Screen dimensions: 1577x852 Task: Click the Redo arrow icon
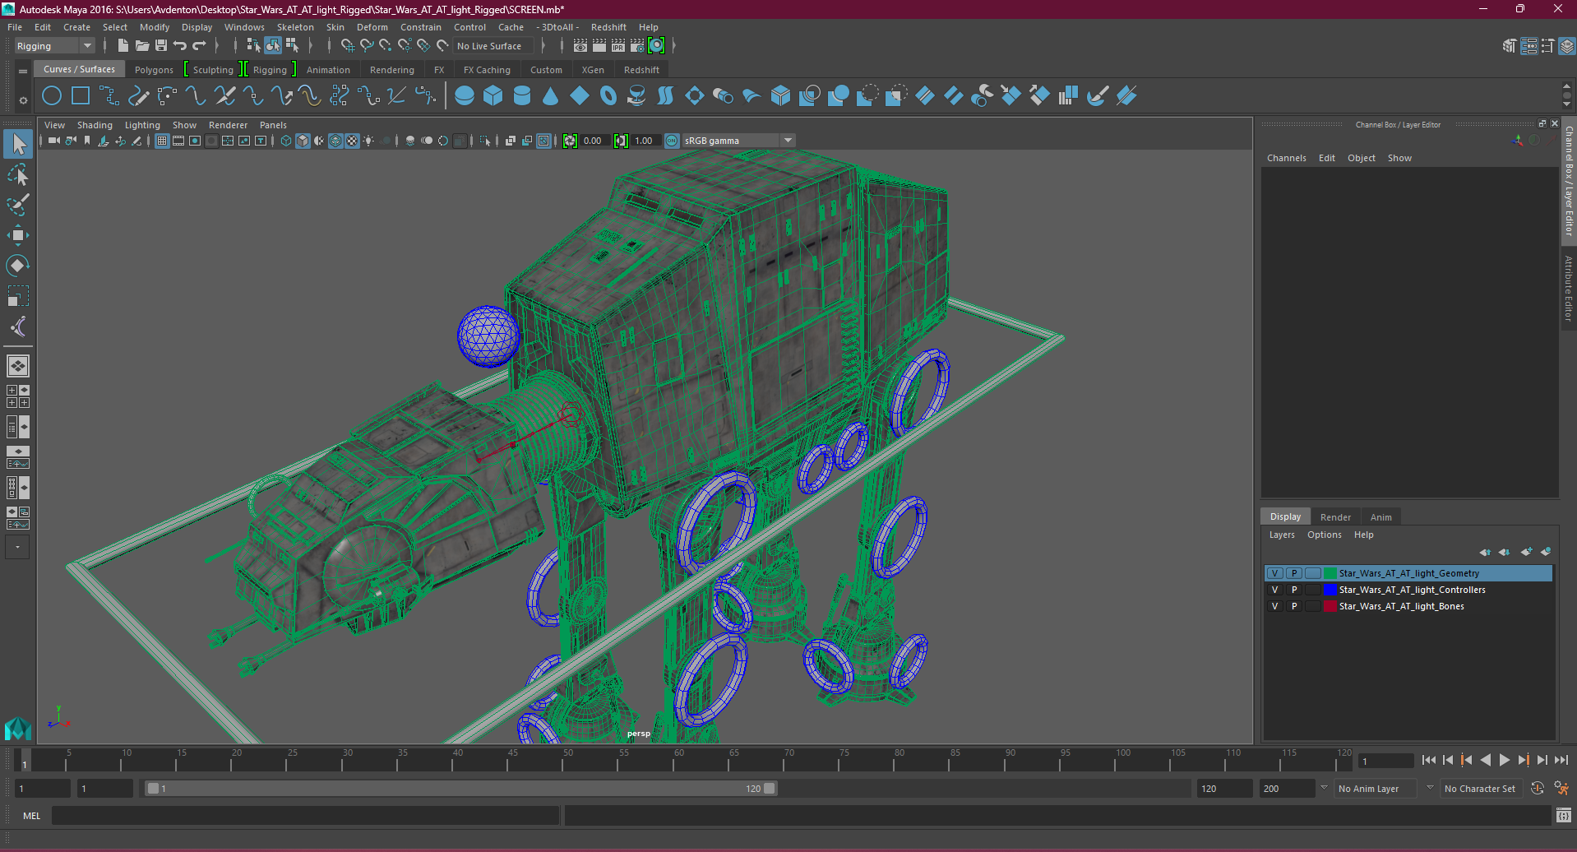coord(200,46)
